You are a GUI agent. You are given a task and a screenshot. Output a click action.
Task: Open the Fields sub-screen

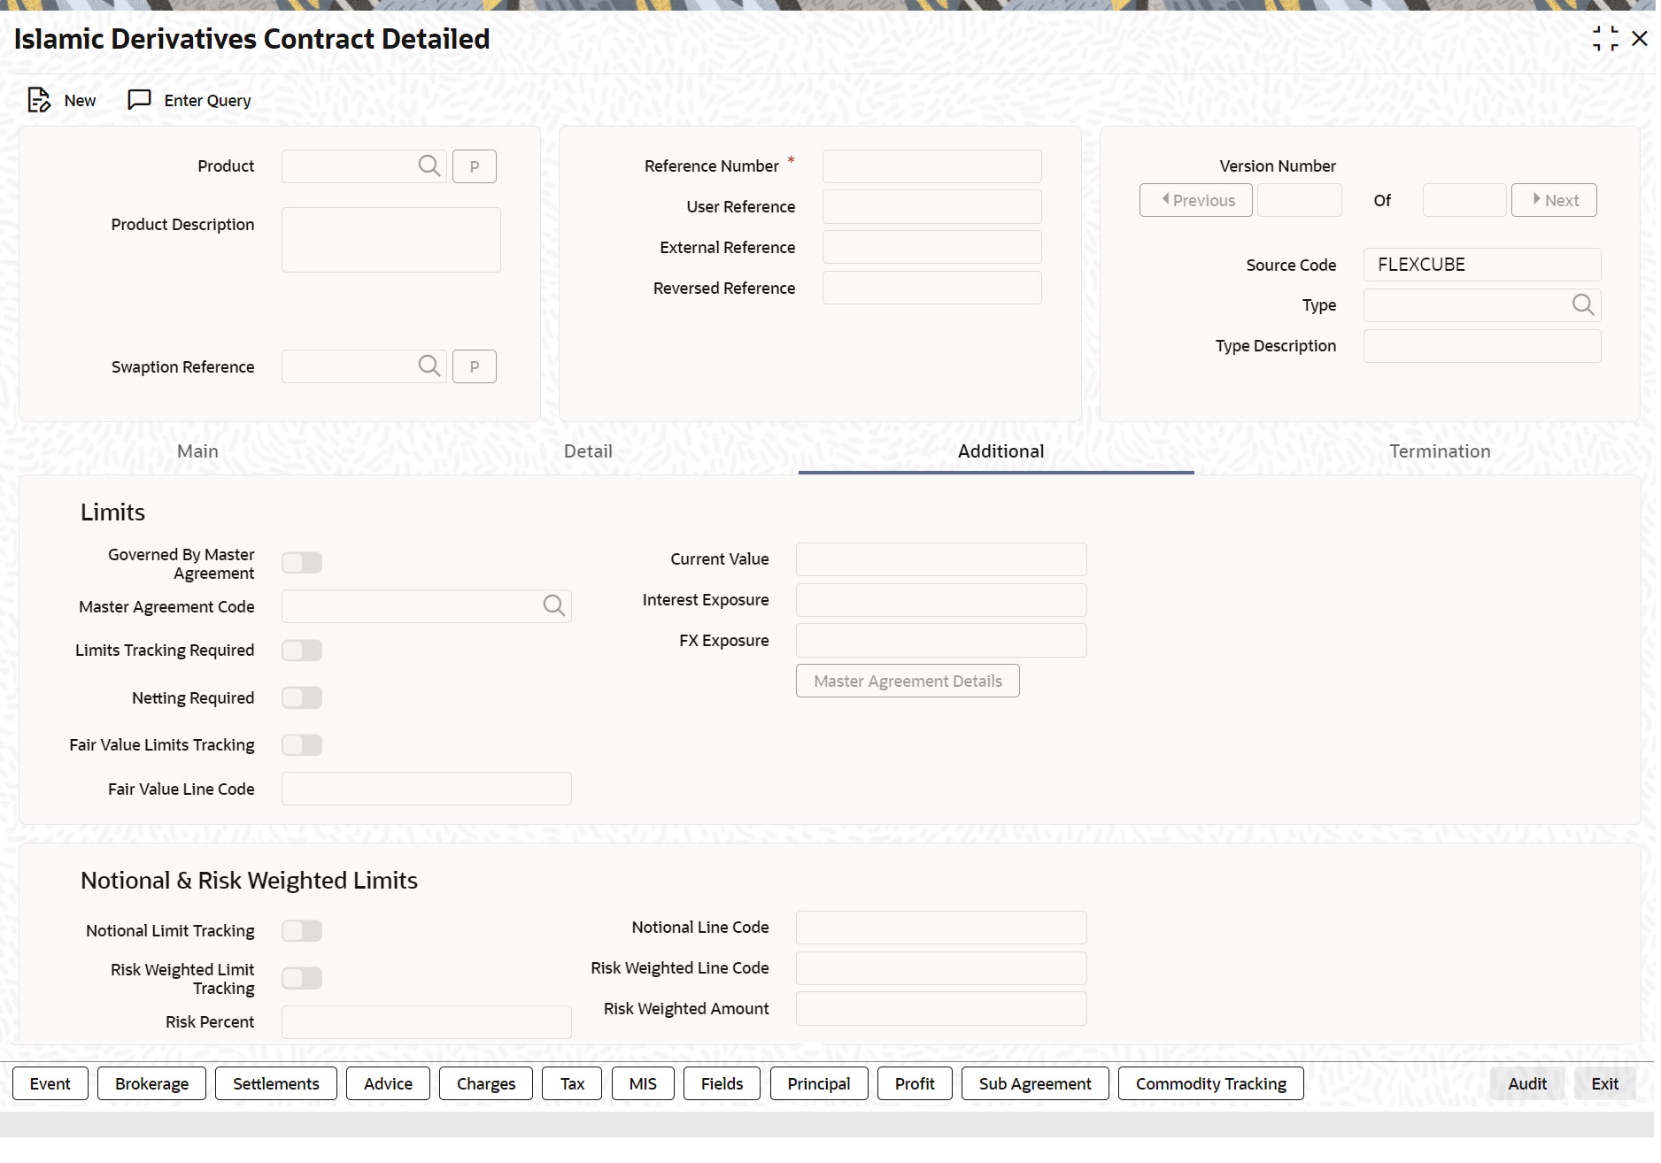click(722, 1083)
